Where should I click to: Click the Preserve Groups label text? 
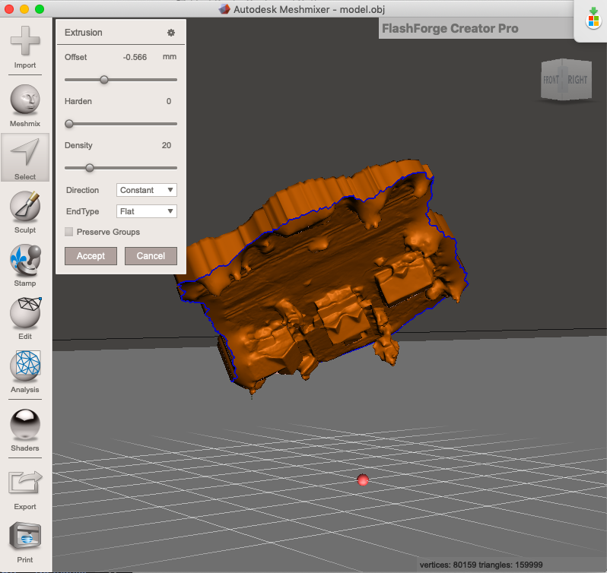coord(108,232)
